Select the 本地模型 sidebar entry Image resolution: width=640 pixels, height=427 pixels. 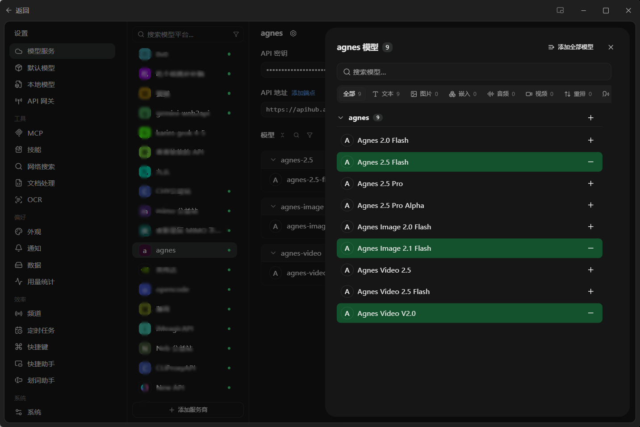[62, 85]
